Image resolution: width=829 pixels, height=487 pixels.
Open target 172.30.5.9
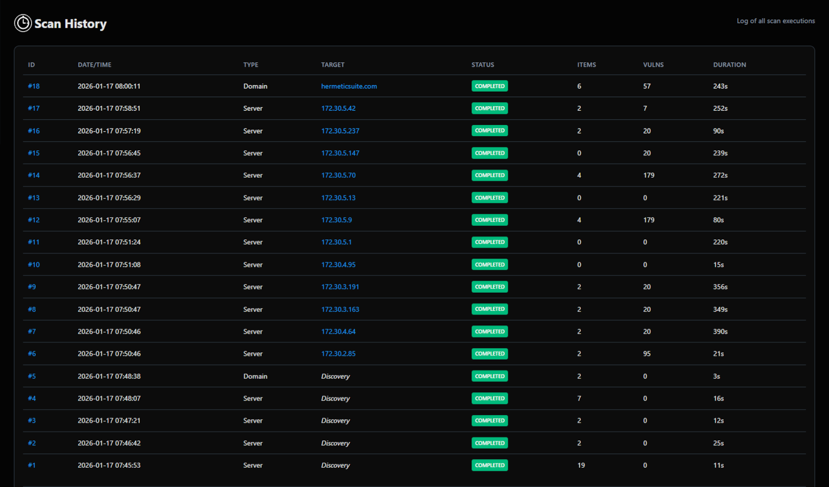(x=336, y=220)
